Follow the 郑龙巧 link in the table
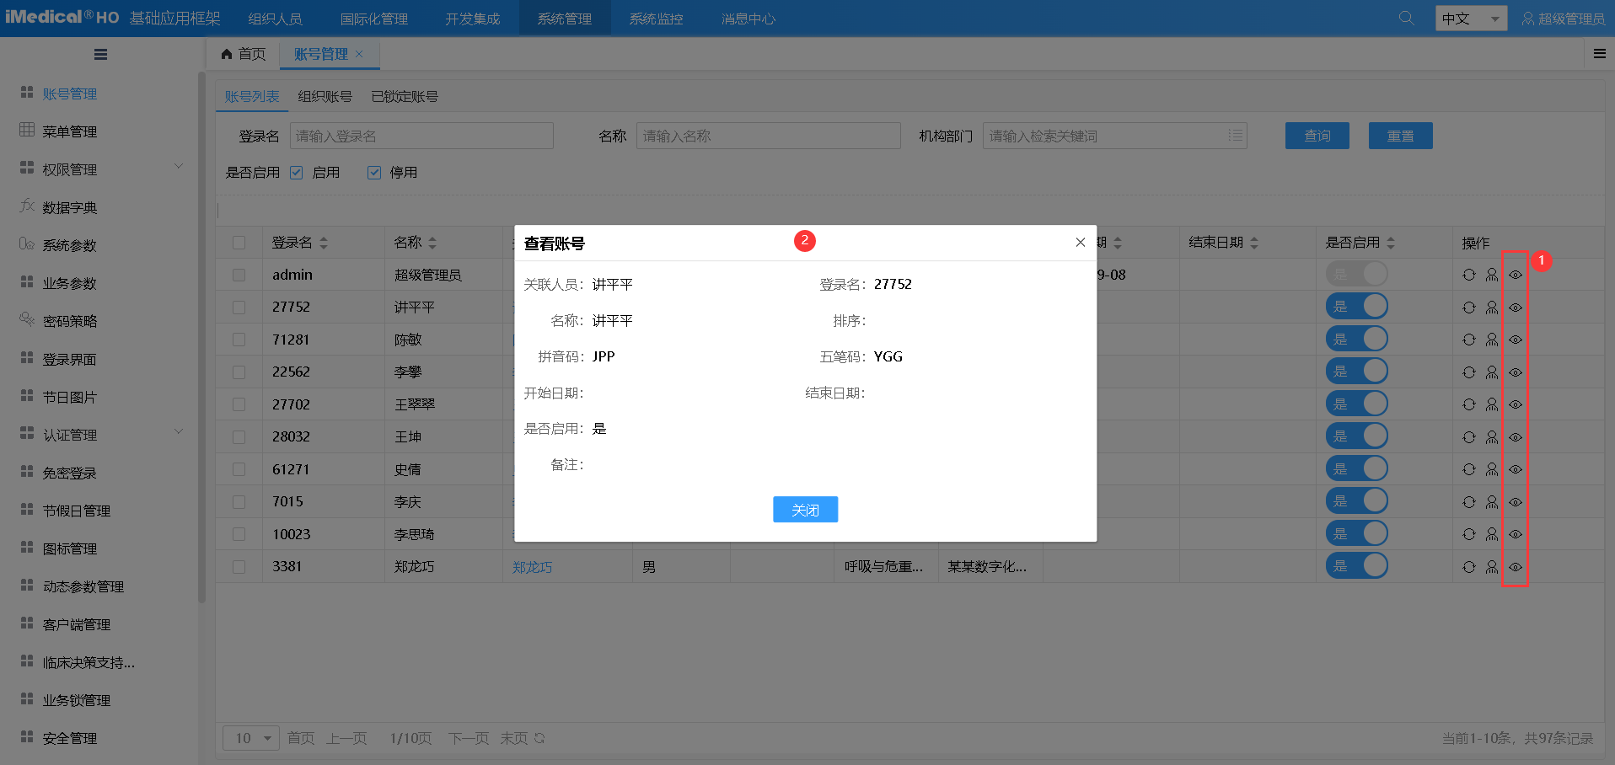This screenshot has width=1615, height=765. click(532, 566)
